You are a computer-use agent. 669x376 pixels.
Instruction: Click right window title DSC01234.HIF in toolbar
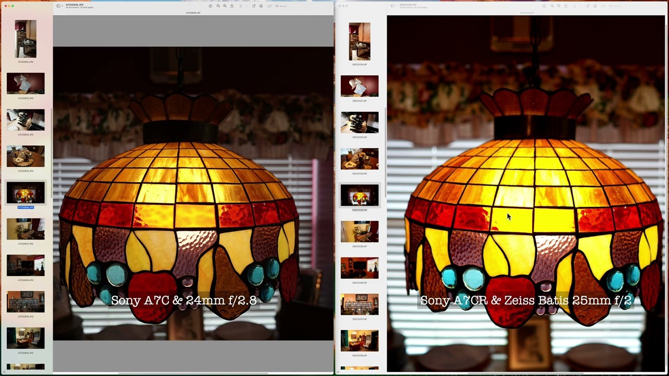(408, 5)
